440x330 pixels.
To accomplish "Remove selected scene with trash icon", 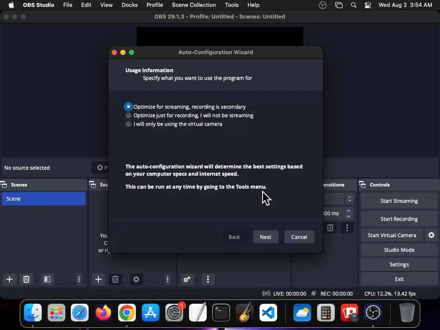I will coord(26,279).
